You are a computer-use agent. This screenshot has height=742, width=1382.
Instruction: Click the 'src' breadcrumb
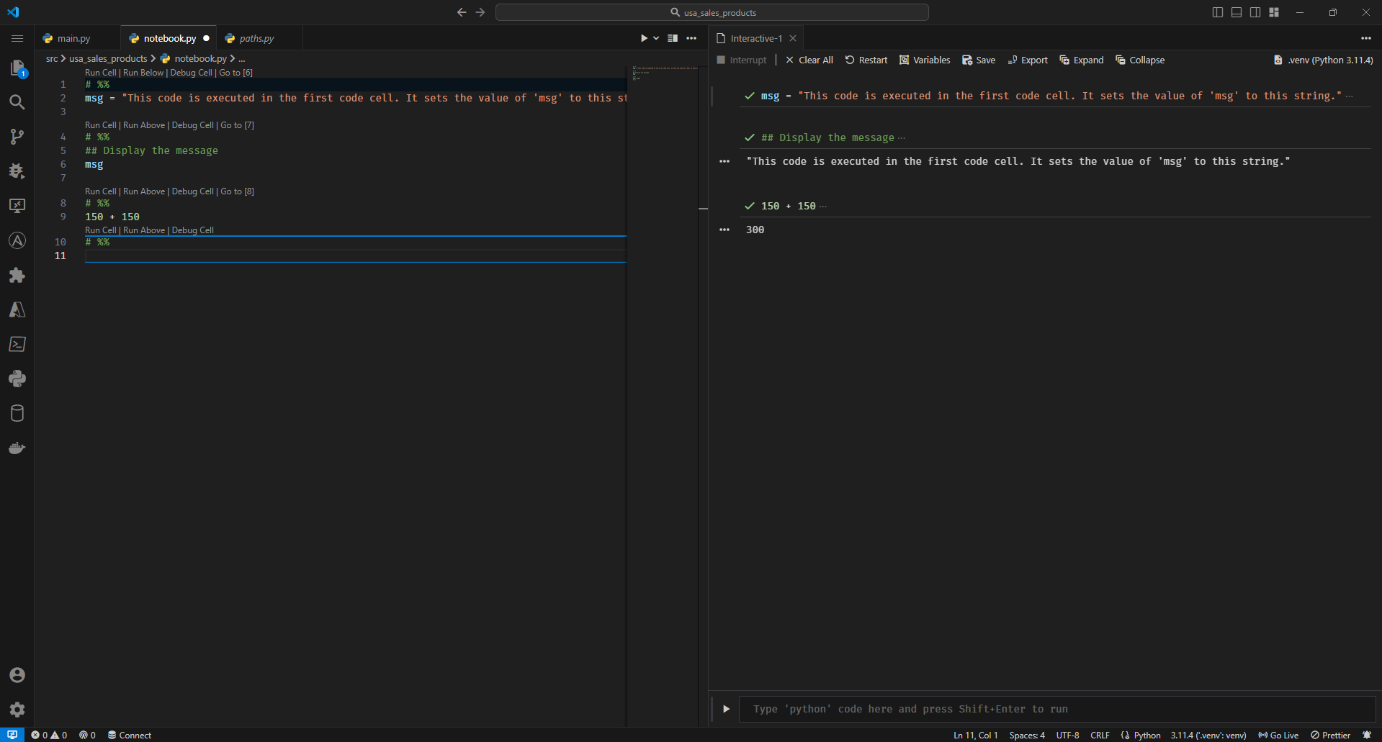coord(52,58)
